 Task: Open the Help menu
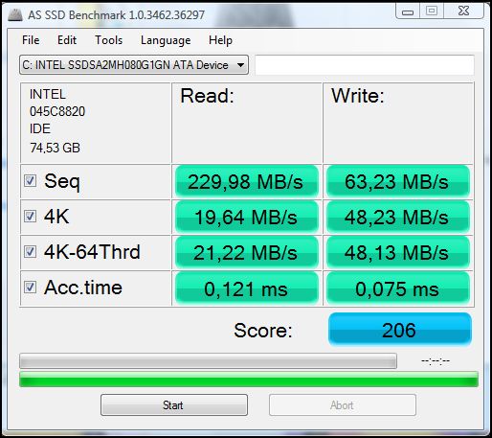(220, 40)
